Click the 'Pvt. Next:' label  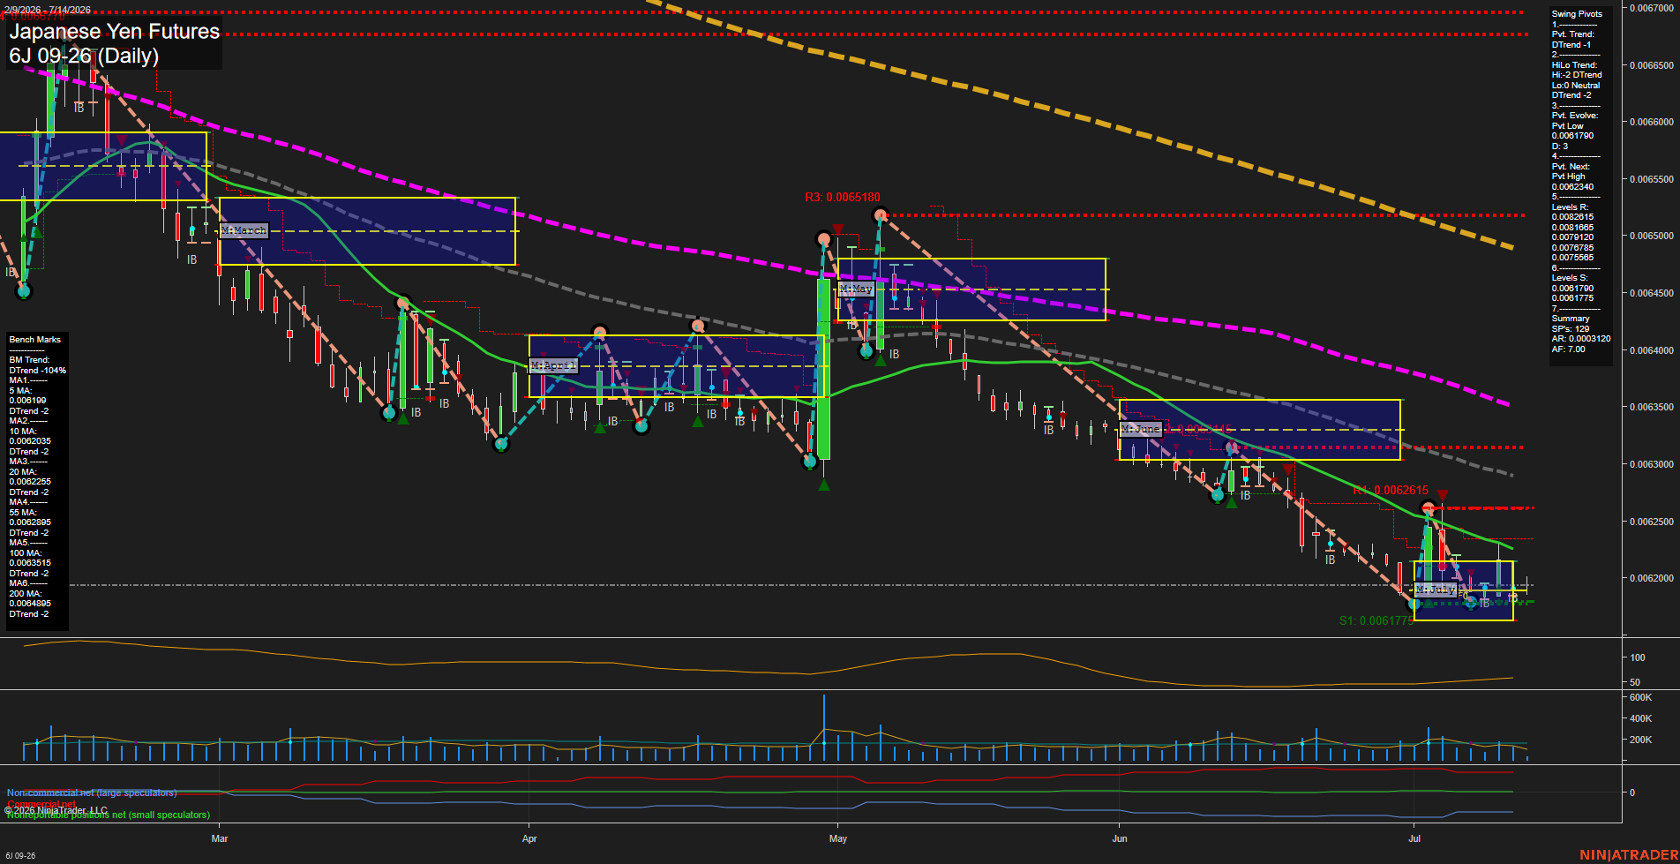1571,167
